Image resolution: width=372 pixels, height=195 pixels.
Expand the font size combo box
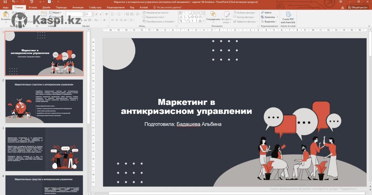[92, 14]
